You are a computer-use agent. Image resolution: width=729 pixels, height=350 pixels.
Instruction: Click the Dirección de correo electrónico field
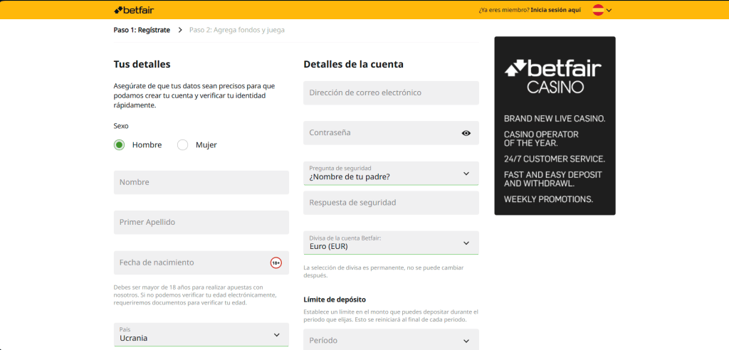(391, 92)
